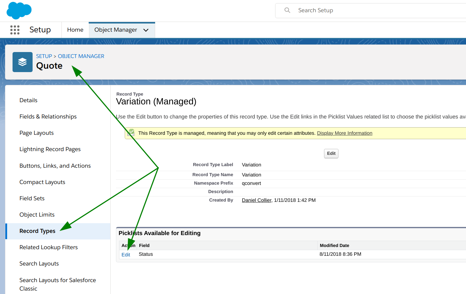Open Compact Layouts section
The height and width of the screenshot is (294, 466).
click(42, 182)
